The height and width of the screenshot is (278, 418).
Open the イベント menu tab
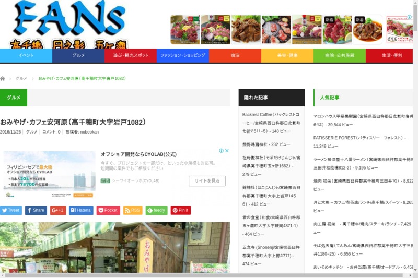26,55
